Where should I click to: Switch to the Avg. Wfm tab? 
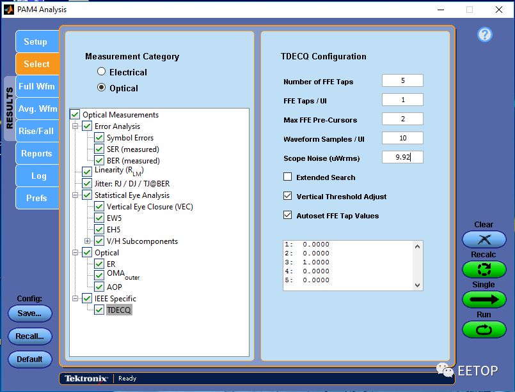[37, 109]
